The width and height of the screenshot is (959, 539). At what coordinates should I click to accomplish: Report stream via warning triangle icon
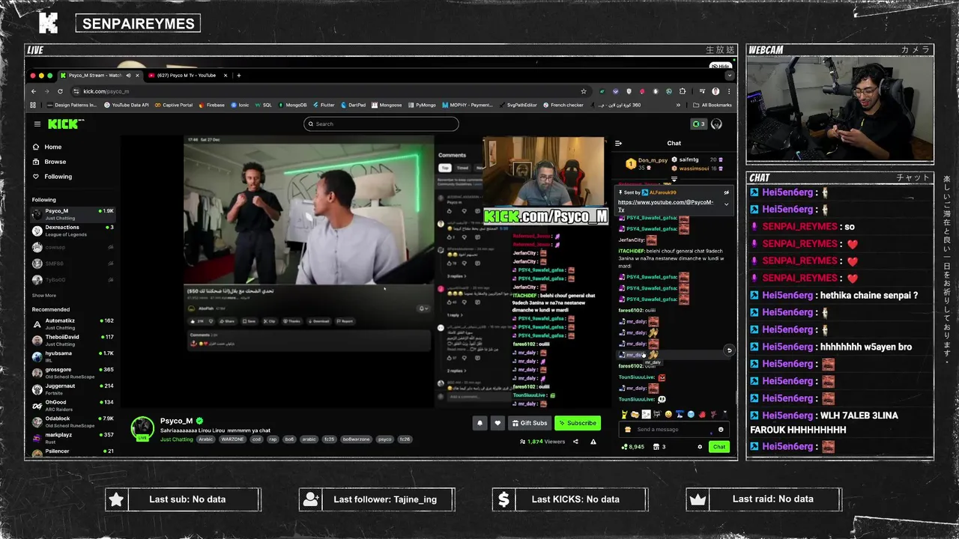[593, 442]
